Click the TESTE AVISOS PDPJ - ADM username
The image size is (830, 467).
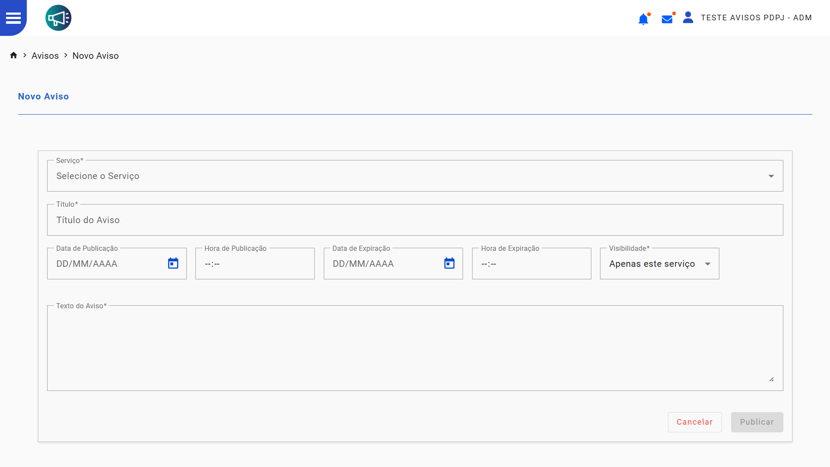click(x=756, y=18)
